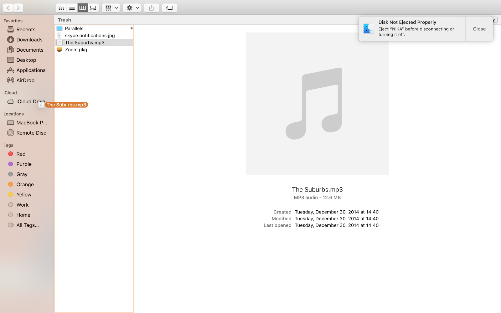Open the gear action menu
Viewport: 501px width, 313px height.
(132, 8)
